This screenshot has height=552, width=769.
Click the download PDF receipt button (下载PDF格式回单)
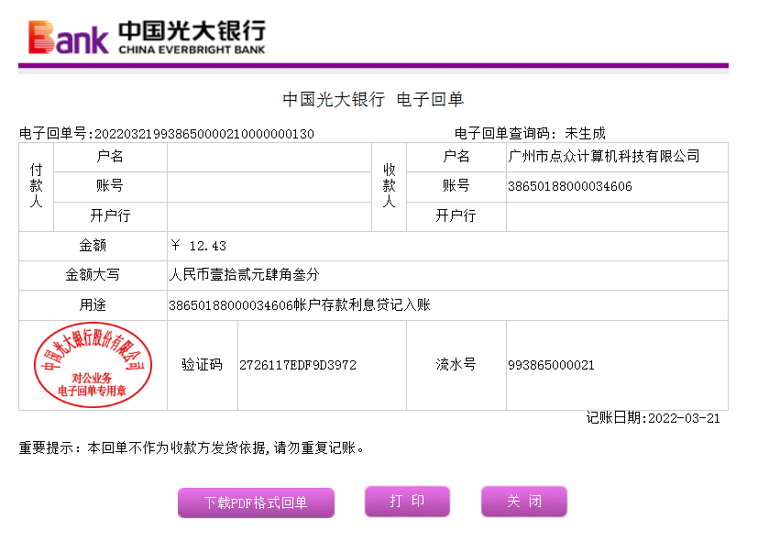[256, 502]
